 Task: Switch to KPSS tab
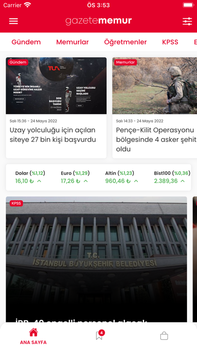[170, 42]
